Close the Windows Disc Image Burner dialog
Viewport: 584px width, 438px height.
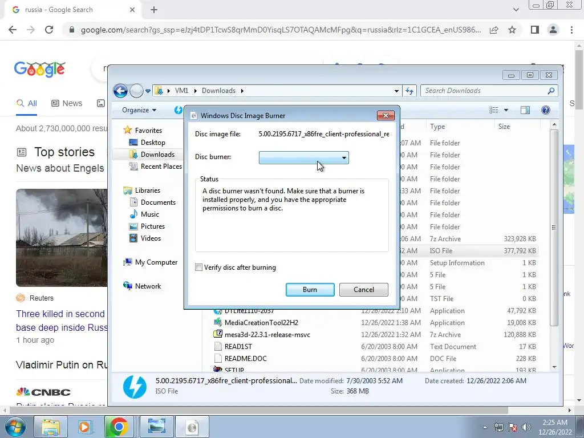click(386, 115)
